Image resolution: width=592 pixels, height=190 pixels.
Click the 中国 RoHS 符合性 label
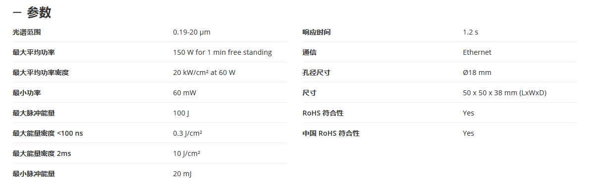(x=331, y=134)
